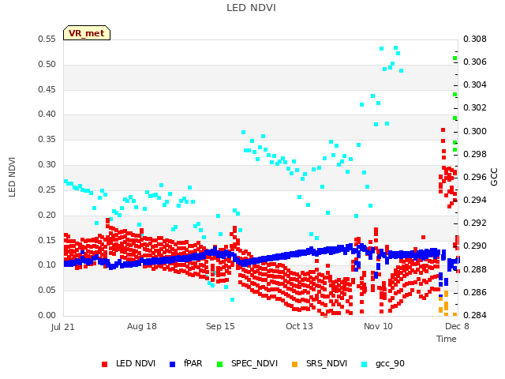Toggle the SPEC_NDVI legend label
This screenshot has height=379, width=505.
pyautogui.click(x=254, y=363)
